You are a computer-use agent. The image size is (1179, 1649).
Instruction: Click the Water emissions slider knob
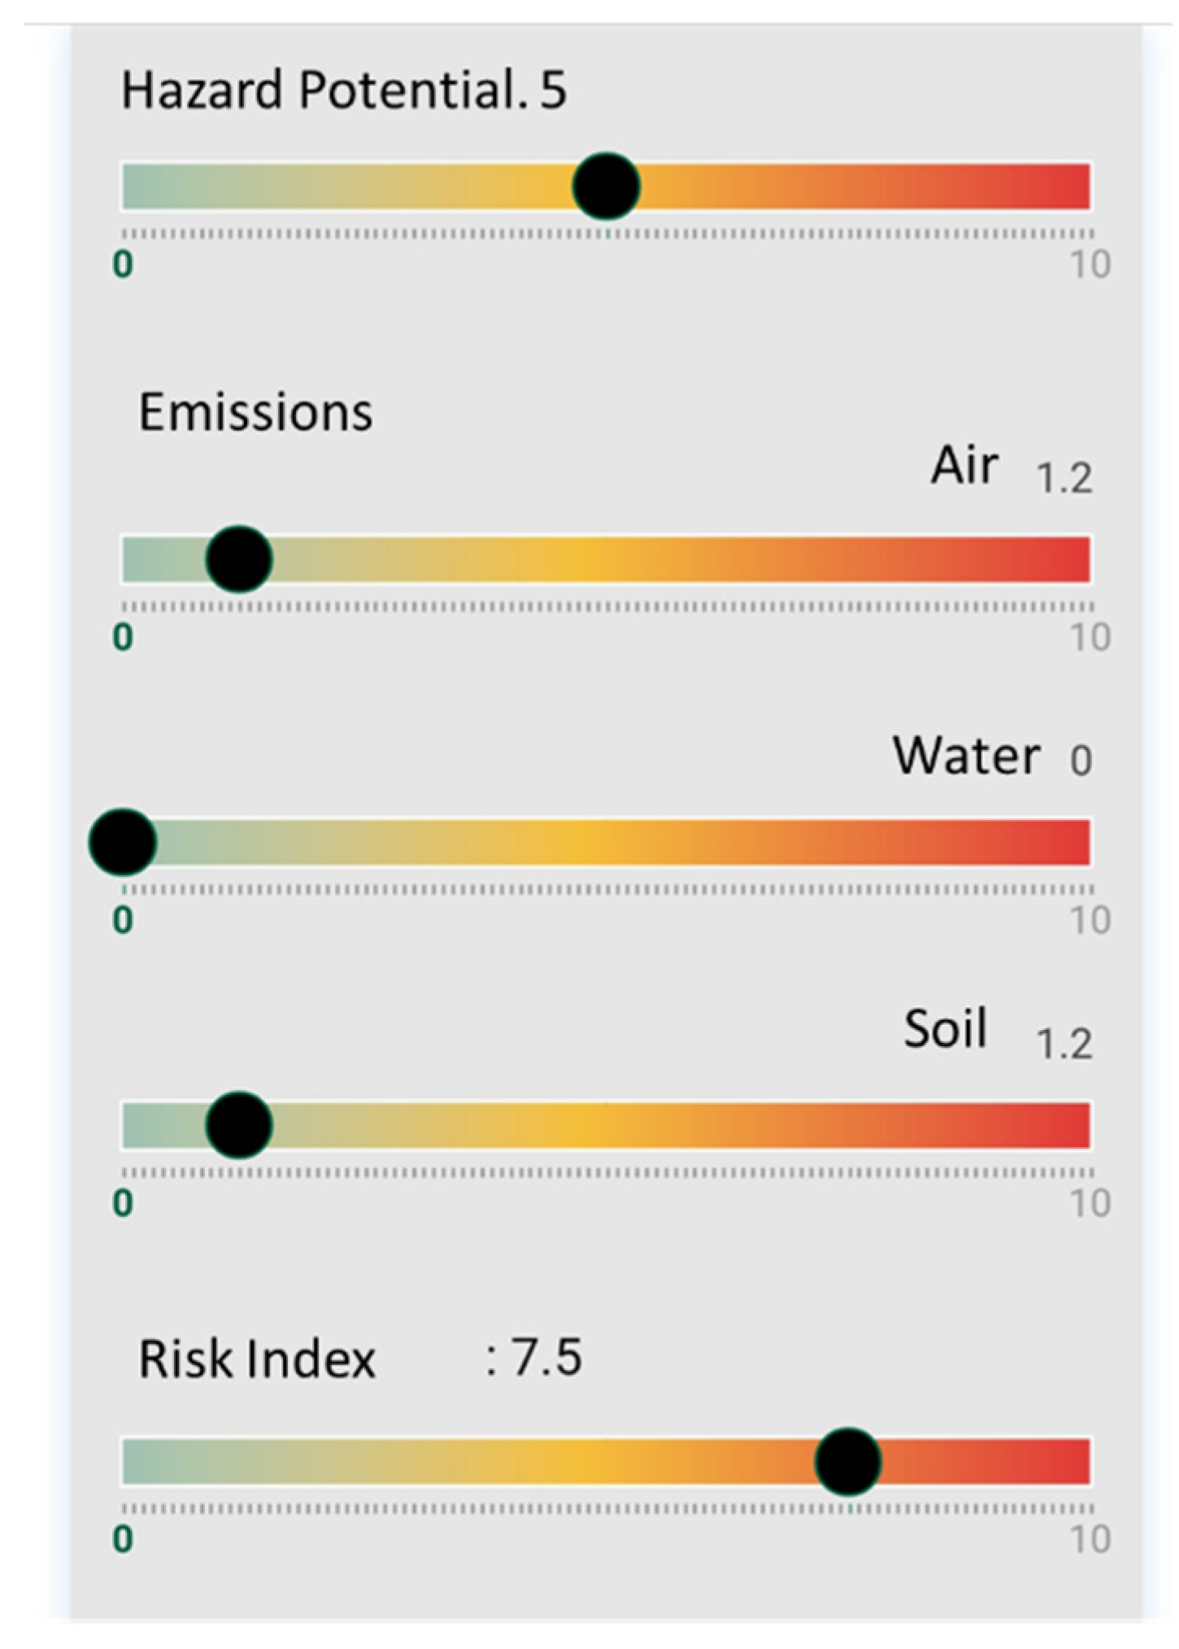pyautogui.click(x=122, y=842)
